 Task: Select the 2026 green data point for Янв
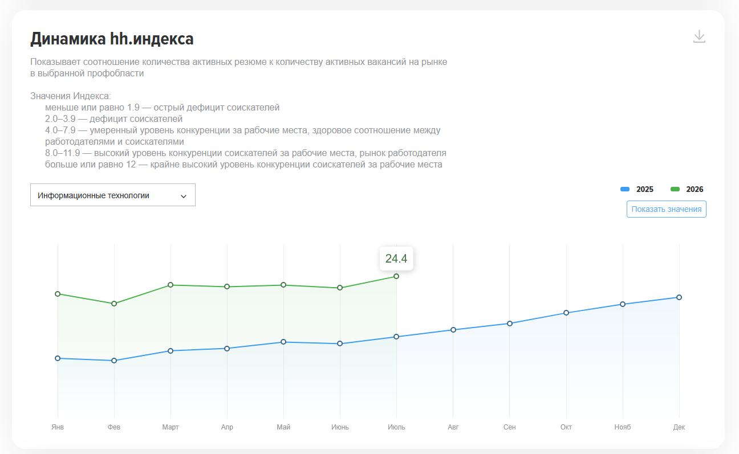(x=58, y=294)
